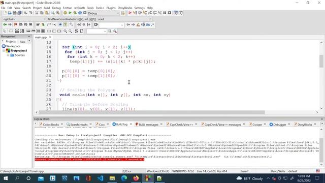Switch to the Debugger log tab
Image resolution: width=325 pixels, height=183 pixels.
280,125
